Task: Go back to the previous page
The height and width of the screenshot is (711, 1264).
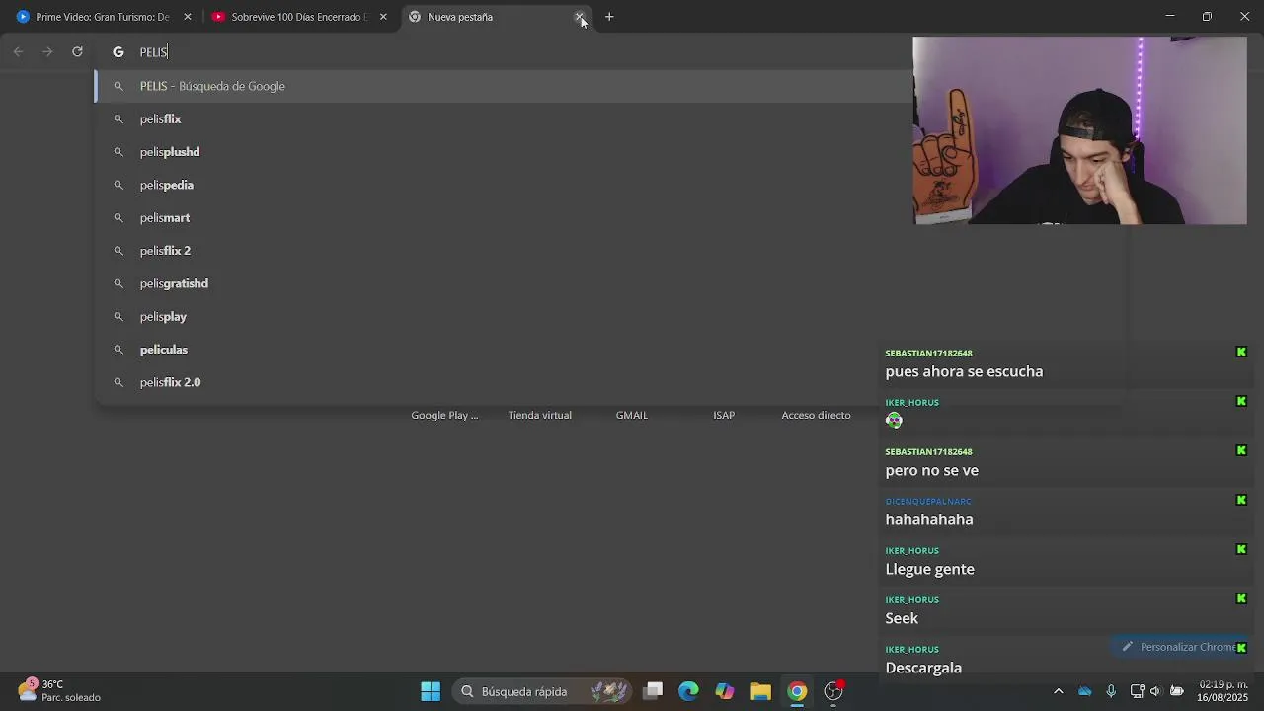Action: (x=18, y=51)
